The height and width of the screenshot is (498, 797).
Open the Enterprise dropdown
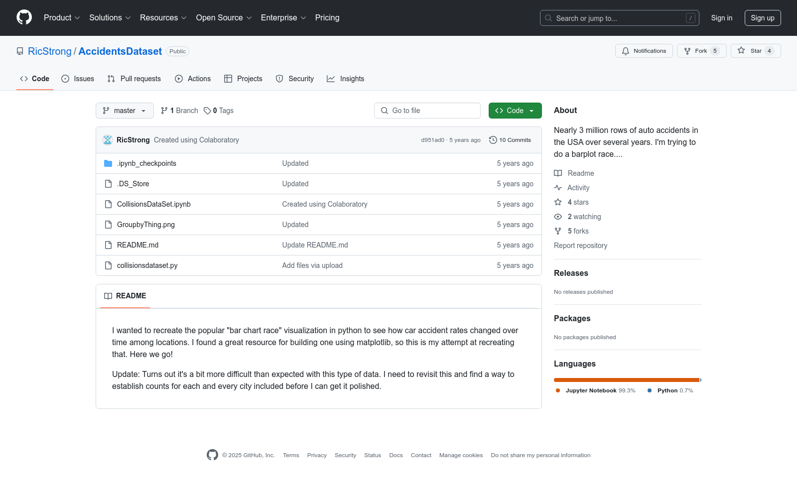283,18
